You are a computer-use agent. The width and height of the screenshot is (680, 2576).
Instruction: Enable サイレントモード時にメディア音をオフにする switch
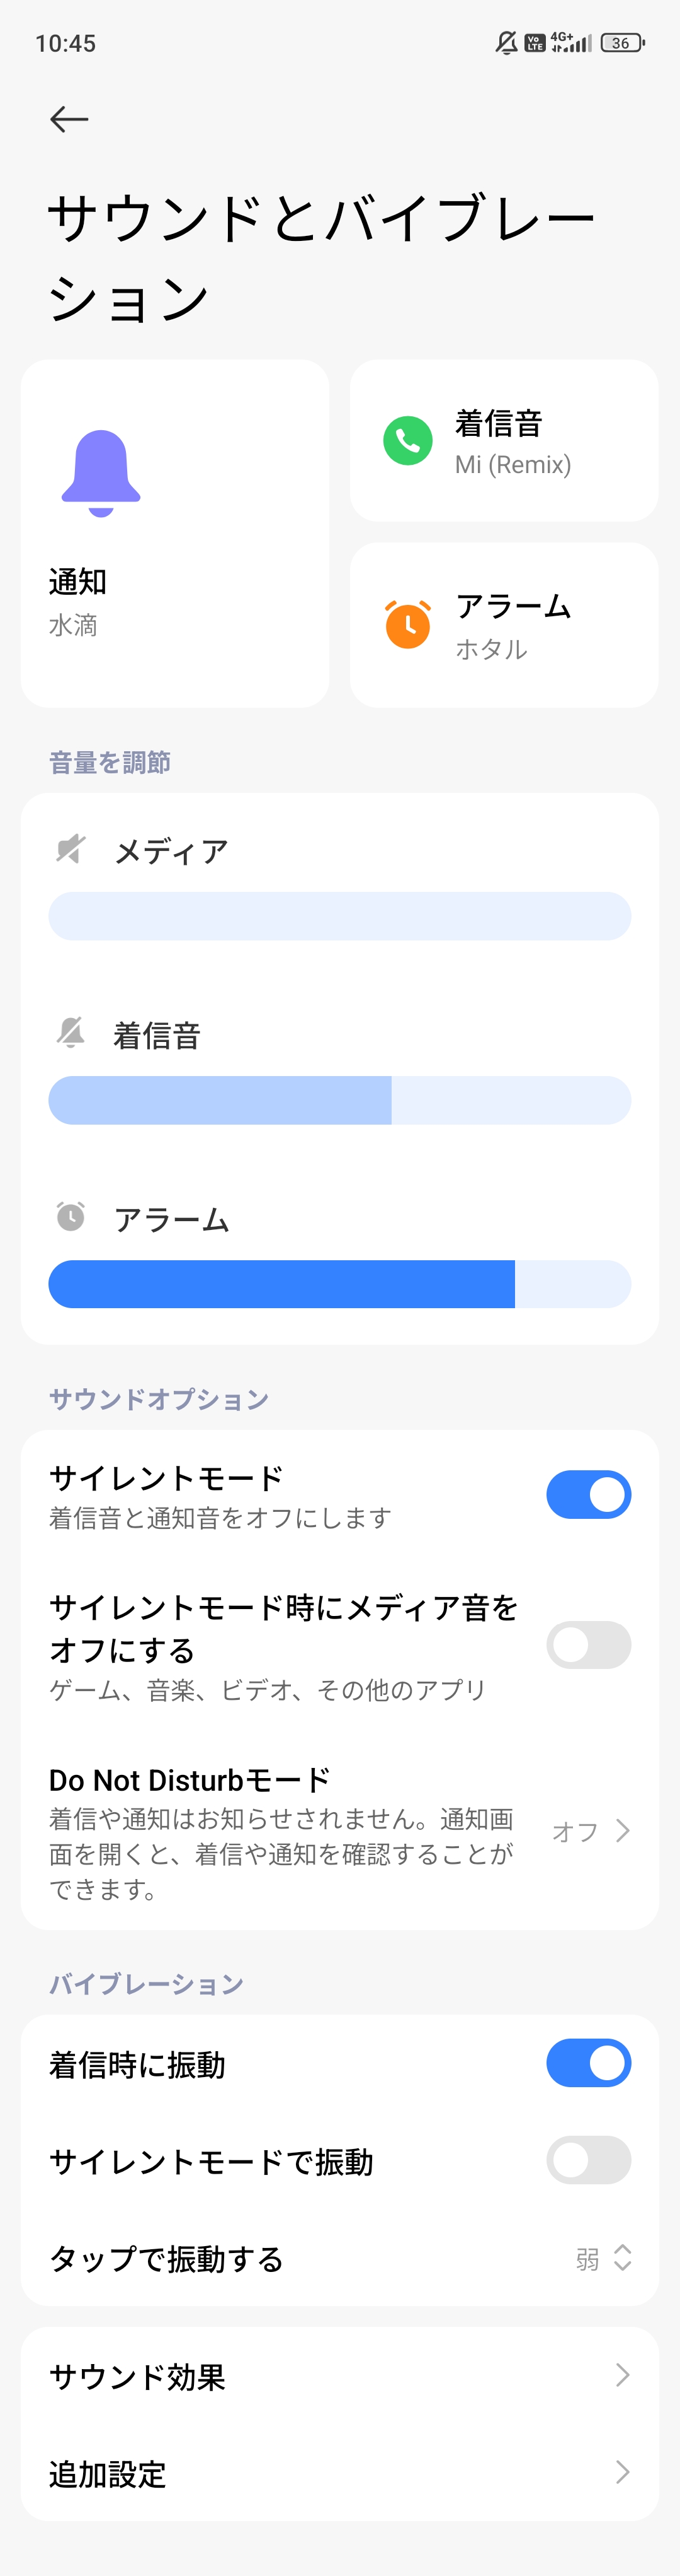click(x=588, y=1645)
